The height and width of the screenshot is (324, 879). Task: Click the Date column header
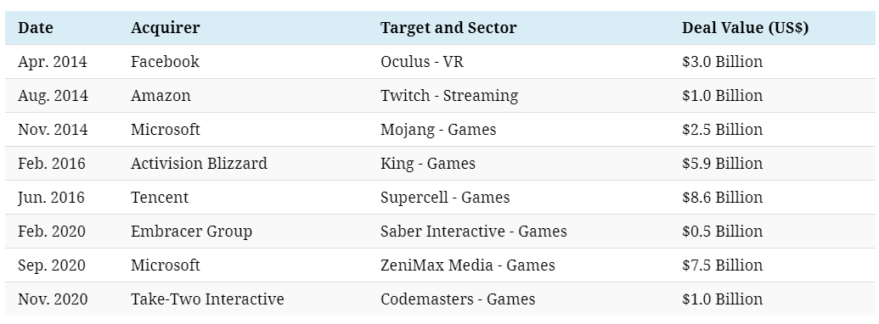point(36,28)
